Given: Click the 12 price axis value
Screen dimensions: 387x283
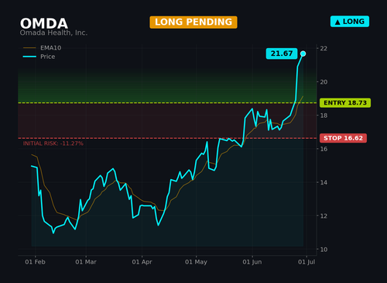Looking at the screenshot, I should (x=324, y=216).
